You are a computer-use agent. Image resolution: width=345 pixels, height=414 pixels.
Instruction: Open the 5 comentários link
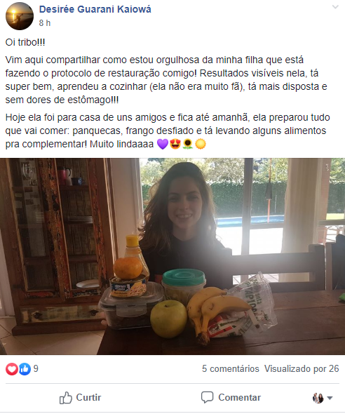(231, 368)
